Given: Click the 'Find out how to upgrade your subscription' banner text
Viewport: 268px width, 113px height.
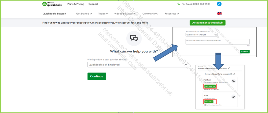Looking at the screenshot, I should [96, 23].
